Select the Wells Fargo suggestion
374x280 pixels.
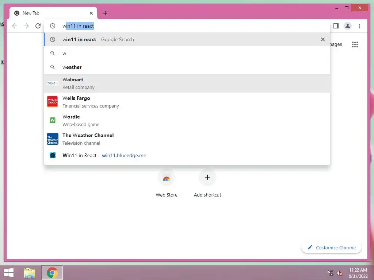tap(187, 102)
